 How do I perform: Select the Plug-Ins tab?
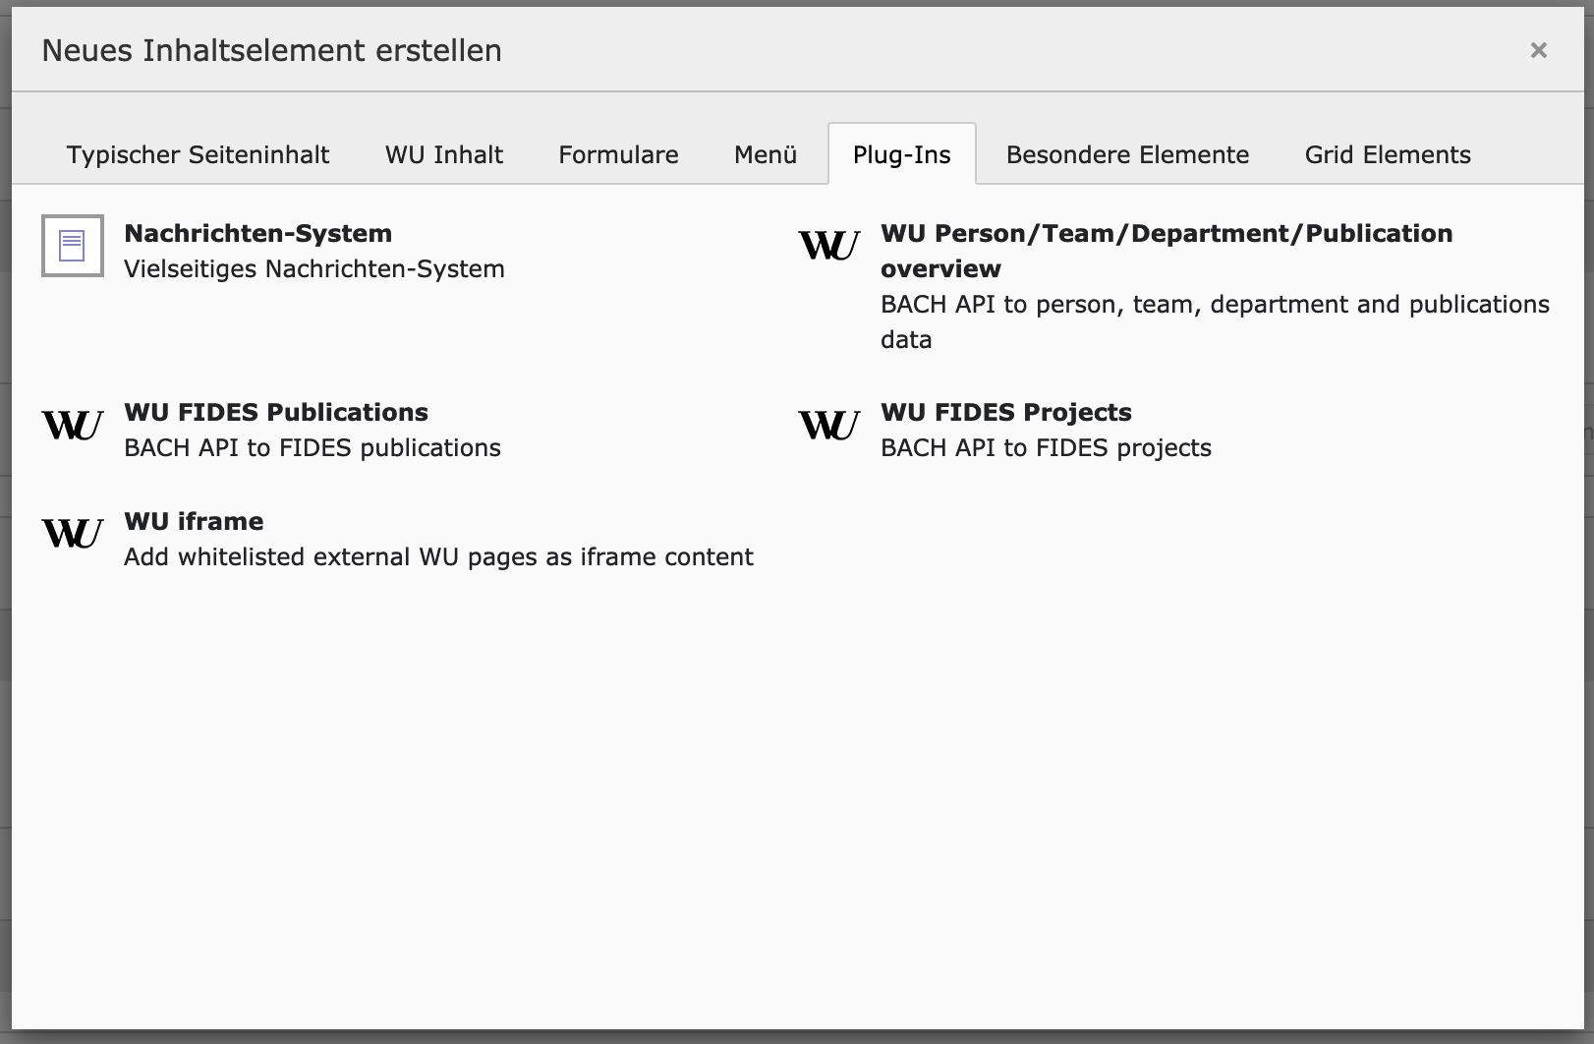(x=902, y=154)
